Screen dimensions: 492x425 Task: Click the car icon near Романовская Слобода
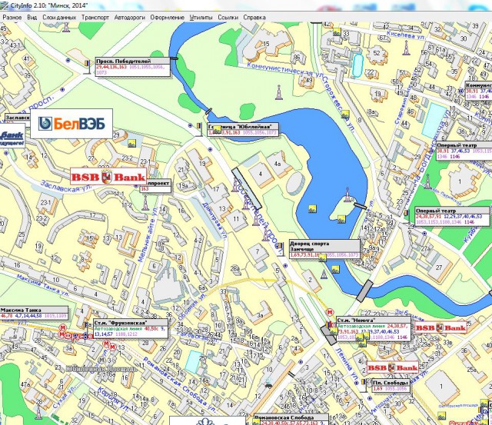point(268,384)
